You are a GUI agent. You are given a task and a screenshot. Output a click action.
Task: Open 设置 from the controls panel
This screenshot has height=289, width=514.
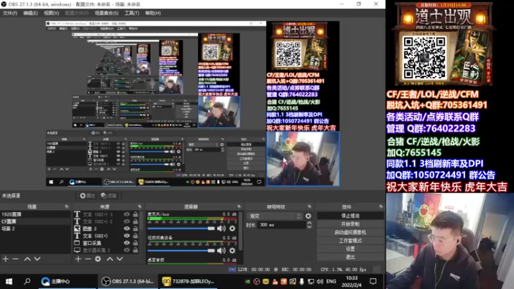[x=350, y=249]
